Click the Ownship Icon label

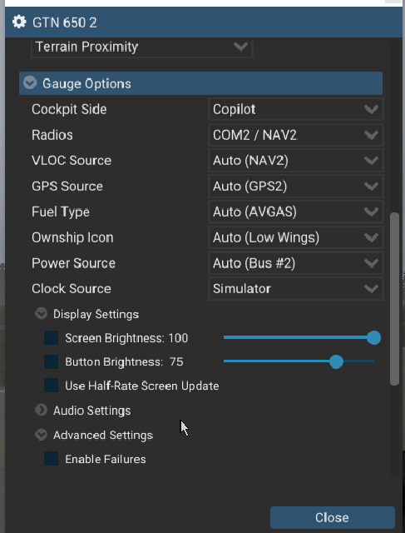pos(72,237)
